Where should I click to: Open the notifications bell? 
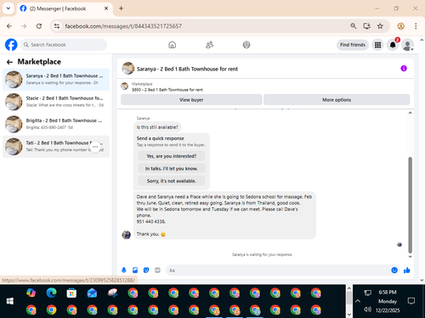tap(393, 45)
